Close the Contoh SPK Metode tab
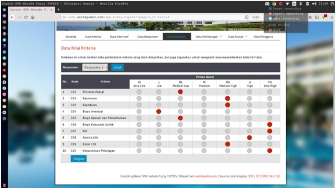This screenshot has width=335, height=188. point(52,9)
